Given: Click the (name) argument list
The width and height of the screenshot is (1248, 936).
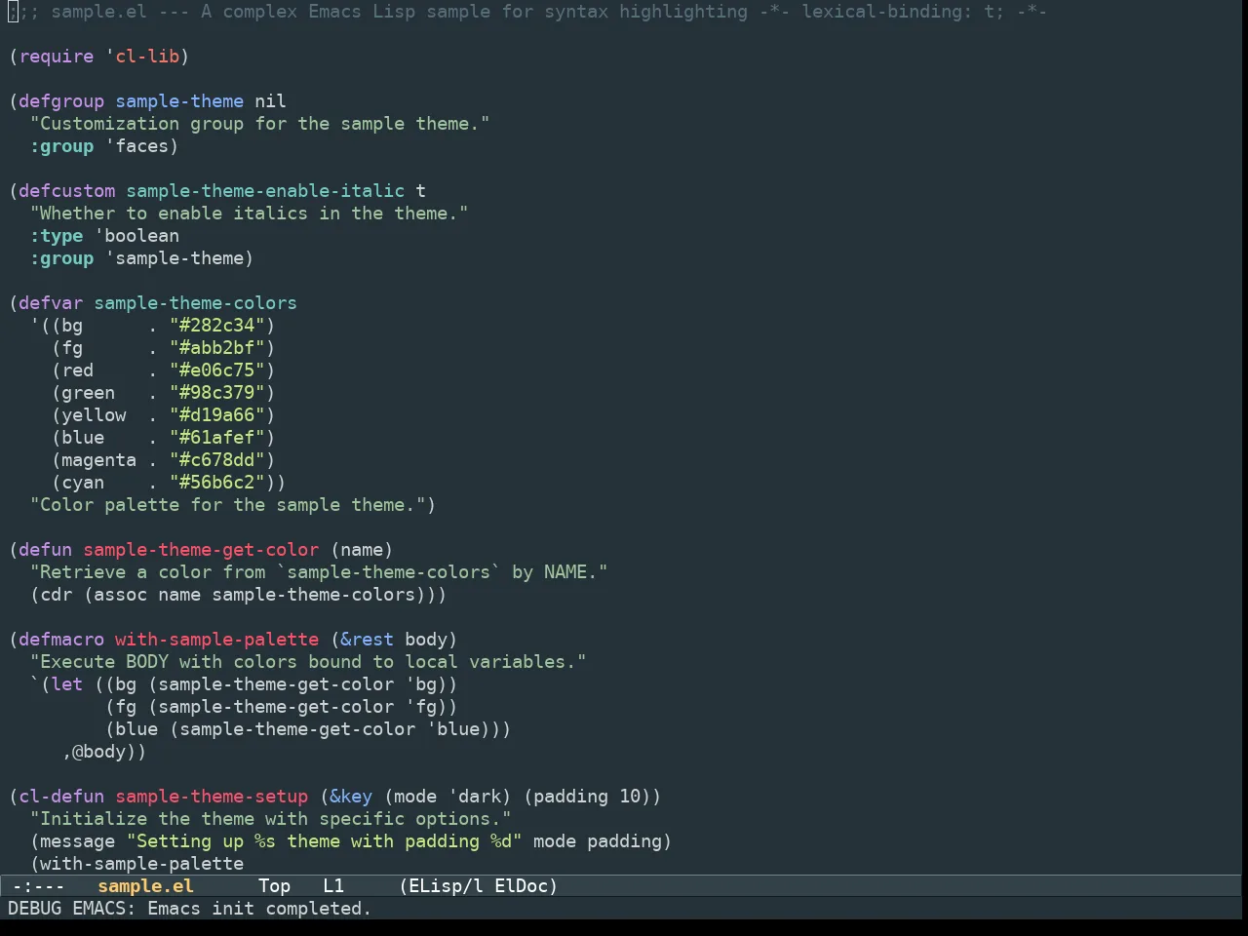Looking at the screenshot, I should 362,550.
